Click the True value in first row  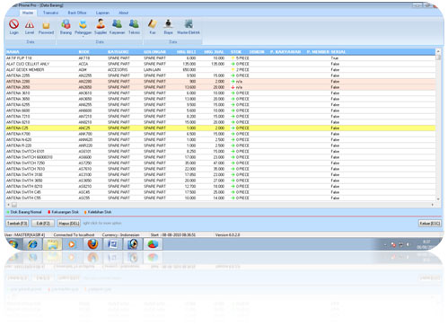click(335, 58)
